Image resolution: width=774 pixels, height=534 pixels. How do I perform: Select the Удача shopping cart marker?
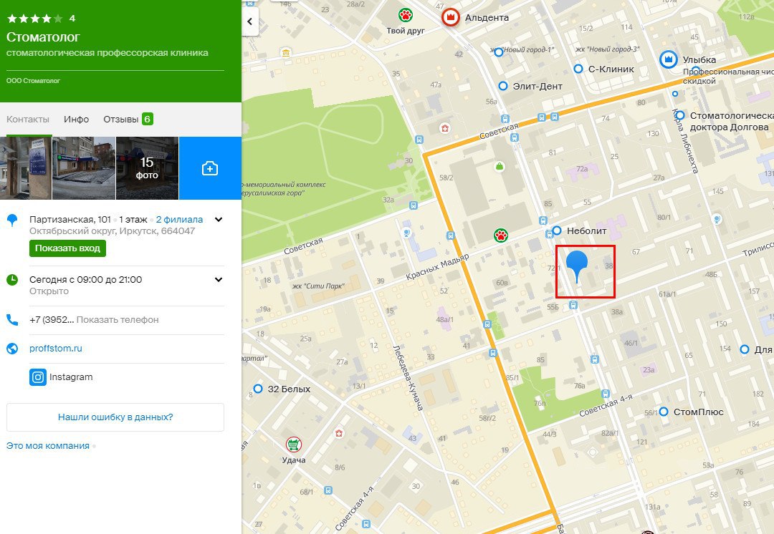[x=294, y=445]
